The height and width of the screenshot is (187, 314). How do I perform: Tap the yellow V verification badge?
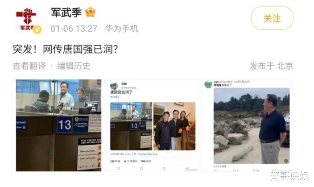tap(37, 30)
